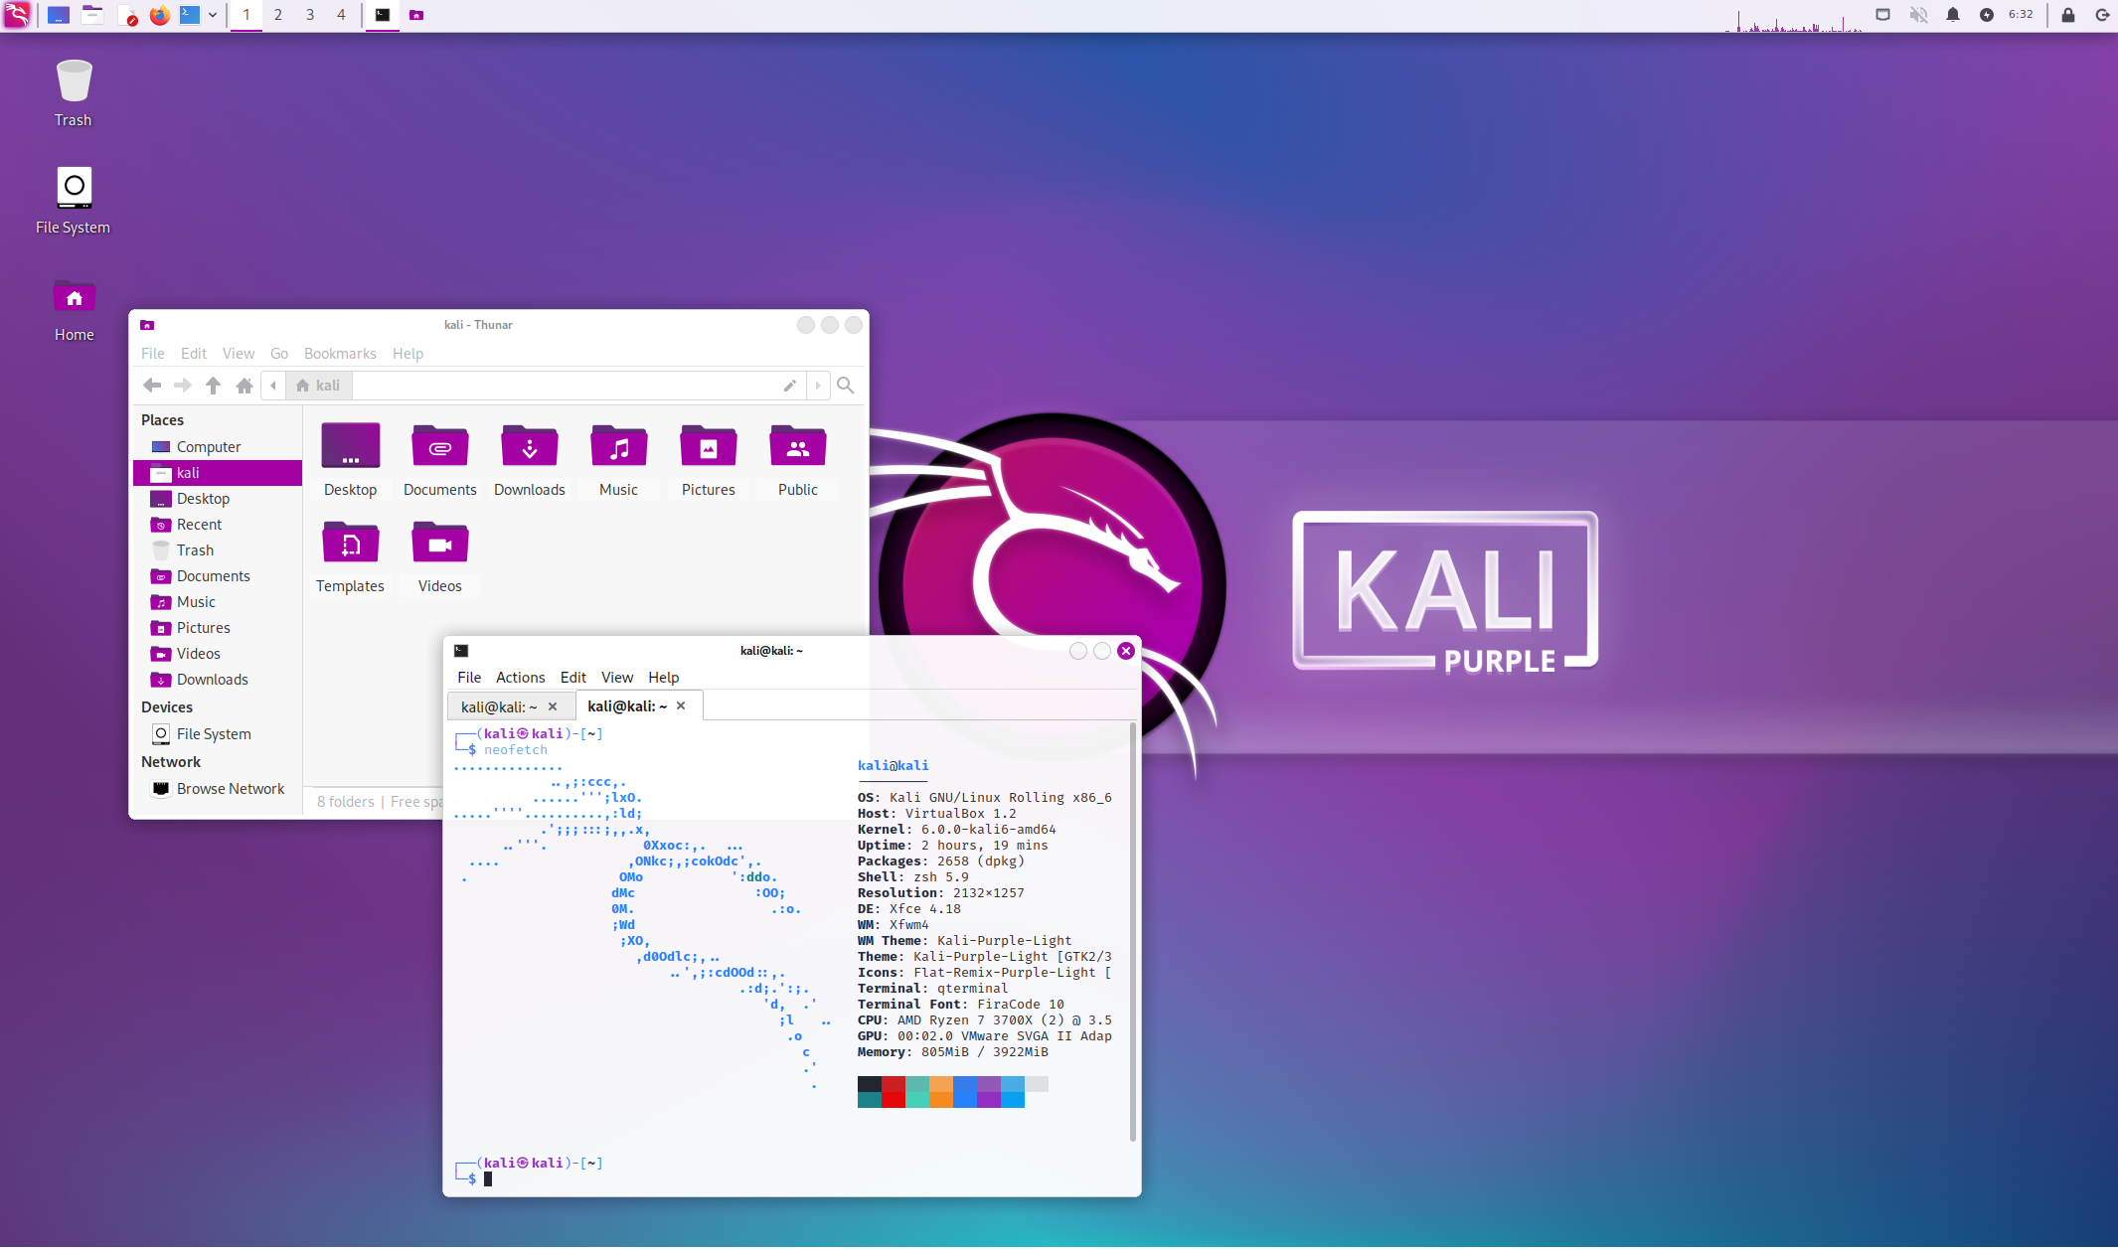Click the terminal's vertical scrollbar

tap(1132, 934)
